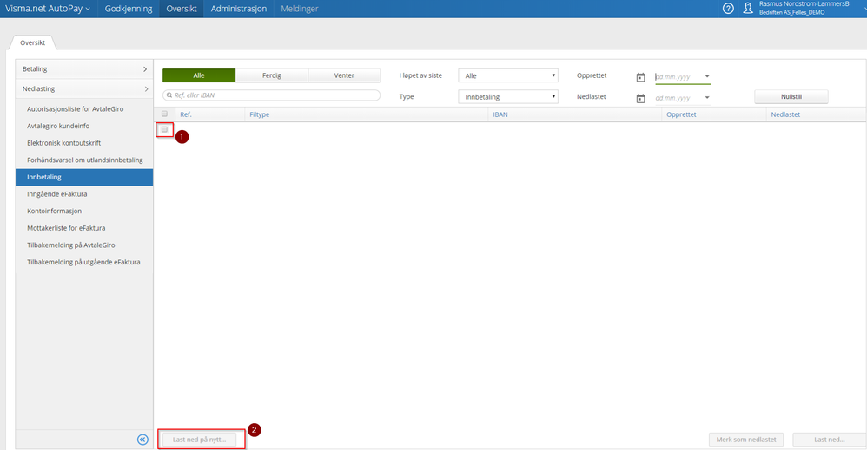867x450 pixels.
Task: Open the 'I løpet av siste' dropdown
Action: pyautogui.click(x=508, y=75)
